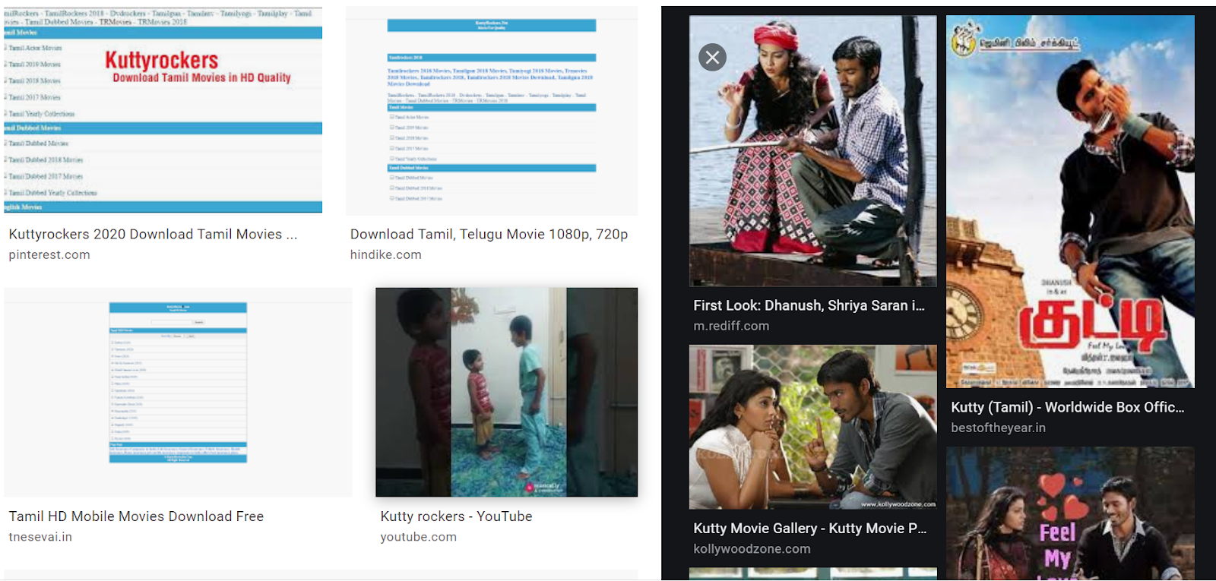The width and height of the screenshot is (1216, 581).
Task: Close the image preview with X button
Action: [x=712, y=57]
